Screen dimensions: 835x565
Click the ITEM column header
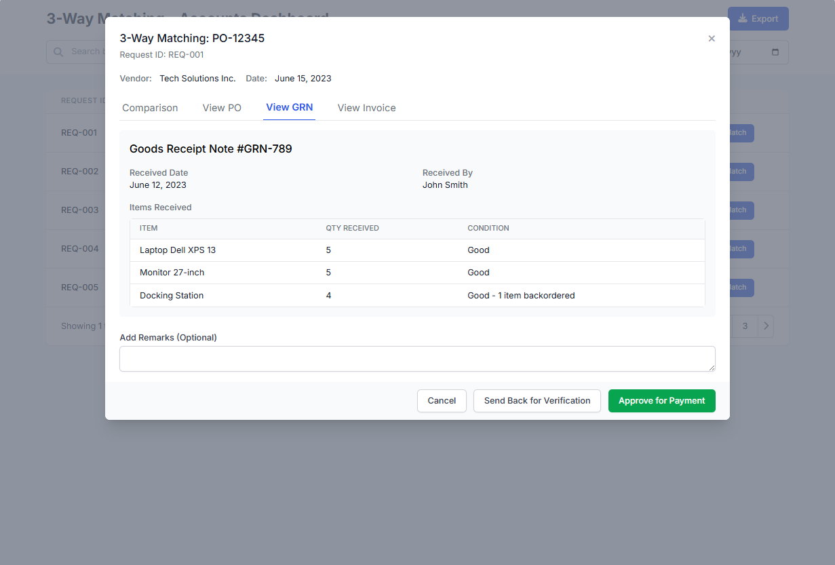(x=149, y=229)
